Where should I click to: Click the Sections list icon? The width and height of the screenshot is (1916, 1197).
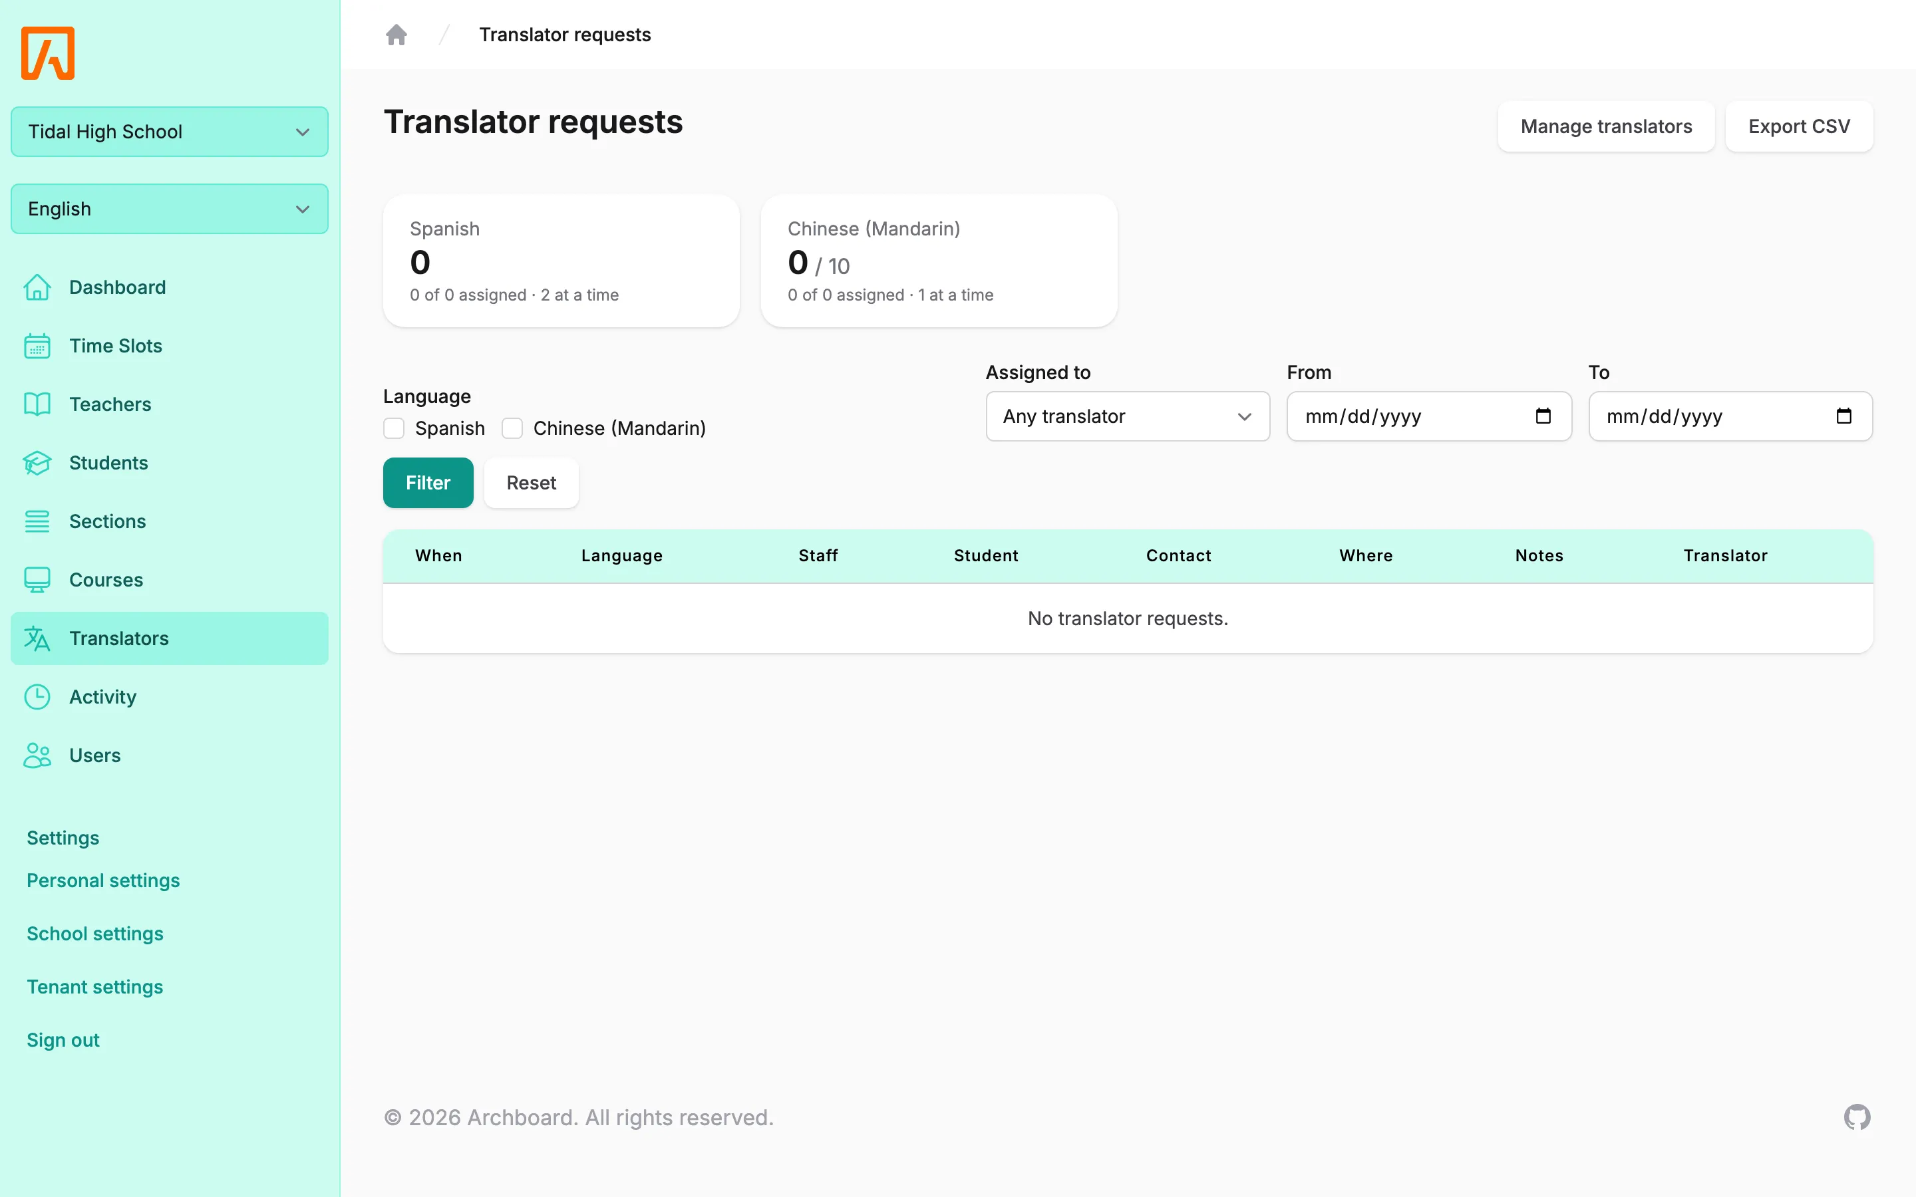37,522
